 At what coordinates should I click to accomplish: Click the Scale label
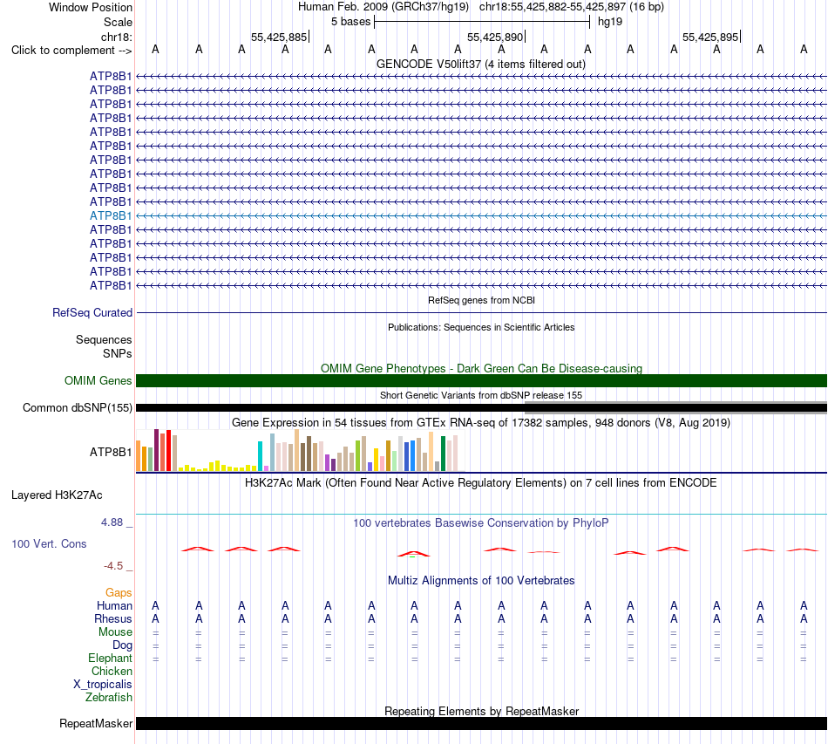(118, 22)
